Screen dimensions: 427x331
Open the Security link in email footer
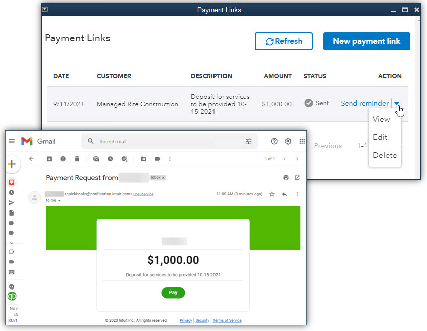(202, 320)
